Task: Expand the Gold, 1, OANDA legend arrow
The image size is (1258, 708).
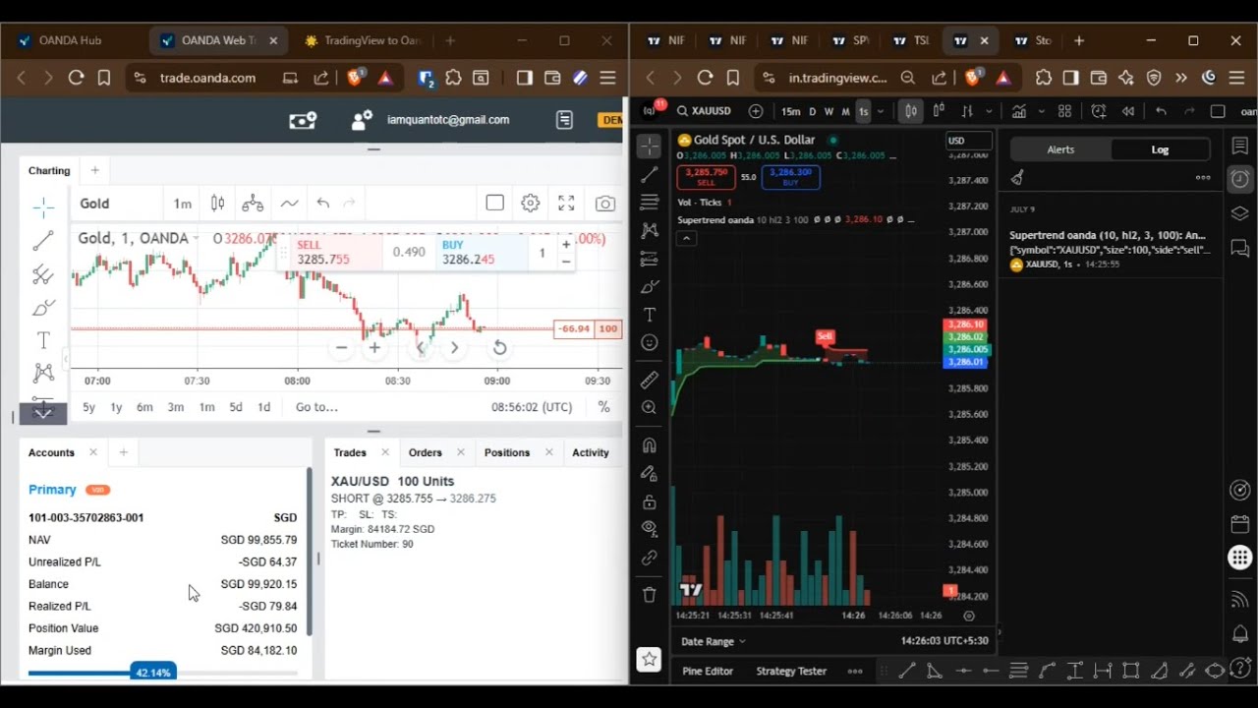Action: point(195,239)
